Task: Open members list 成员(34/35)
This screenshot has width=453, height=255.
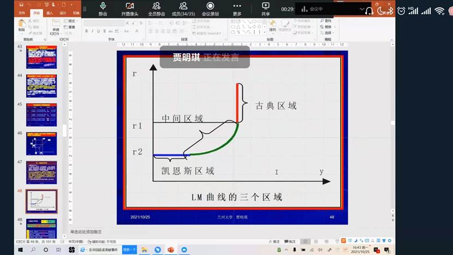Action: click(x=183, y=8)
